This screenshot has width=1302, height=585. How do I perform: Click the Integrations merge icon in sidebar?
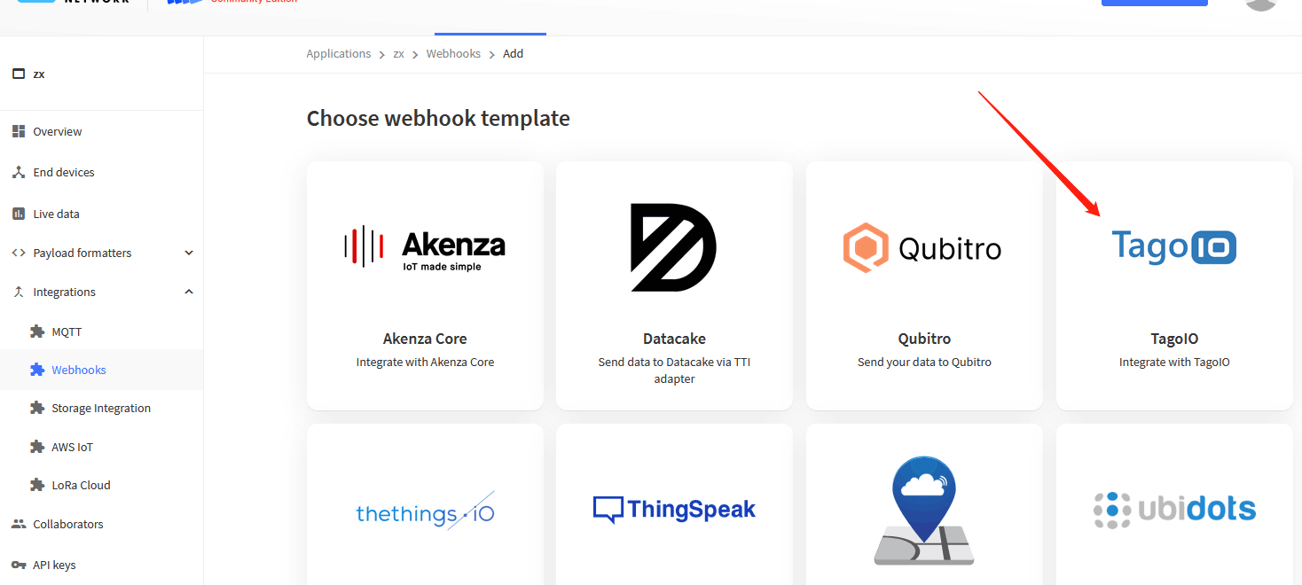(18, 292)
